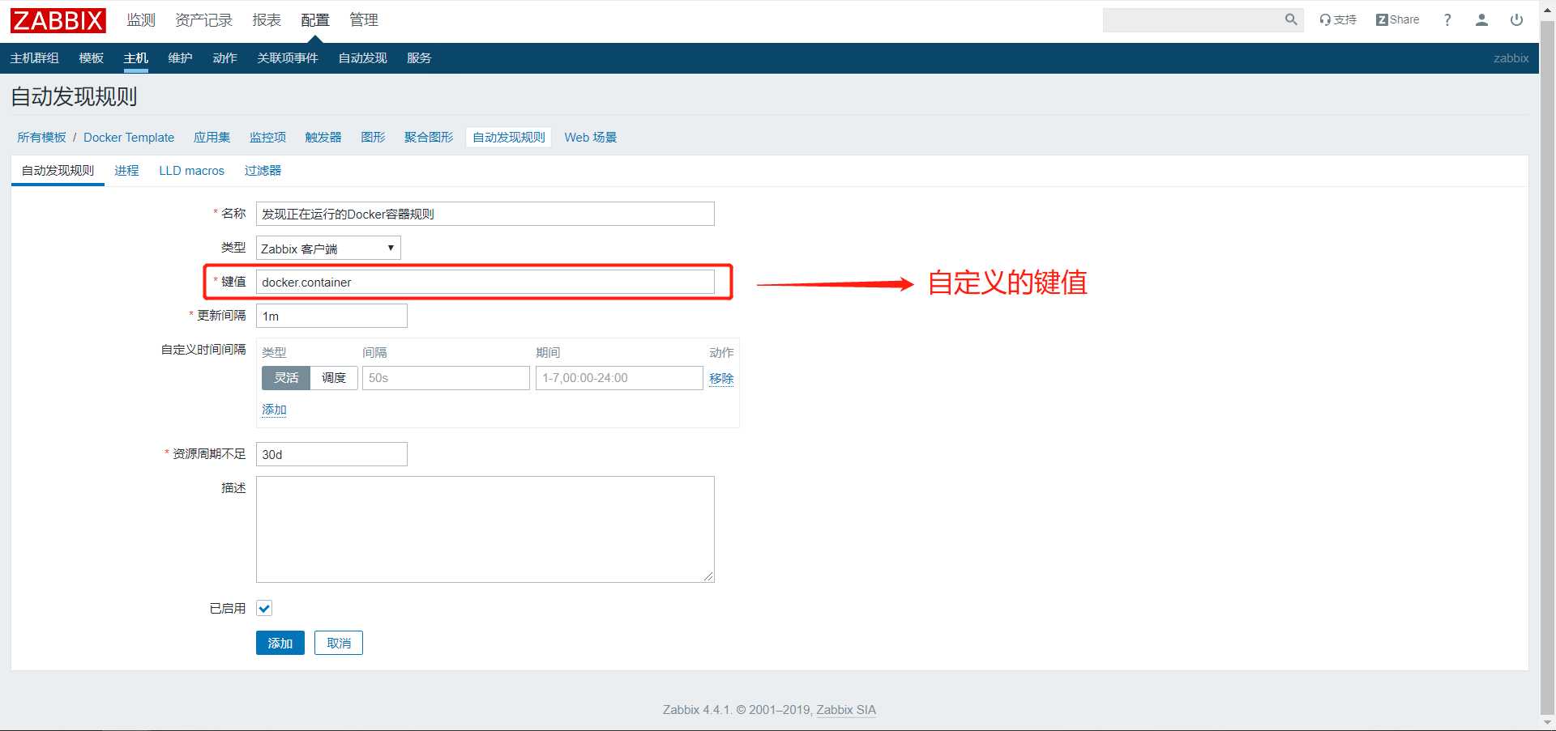Open the support headset link

point(1338,19)
